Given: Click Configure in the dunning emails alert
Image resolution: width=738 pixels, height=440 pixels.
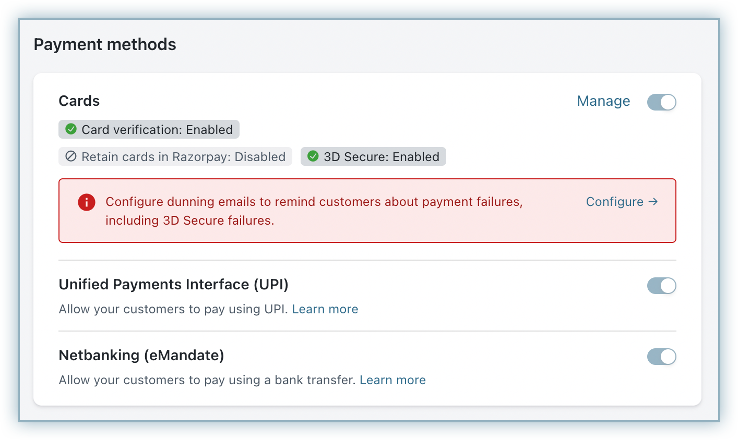Looking at the screenshot, I should pyautogui.click(x=614, y=202).
